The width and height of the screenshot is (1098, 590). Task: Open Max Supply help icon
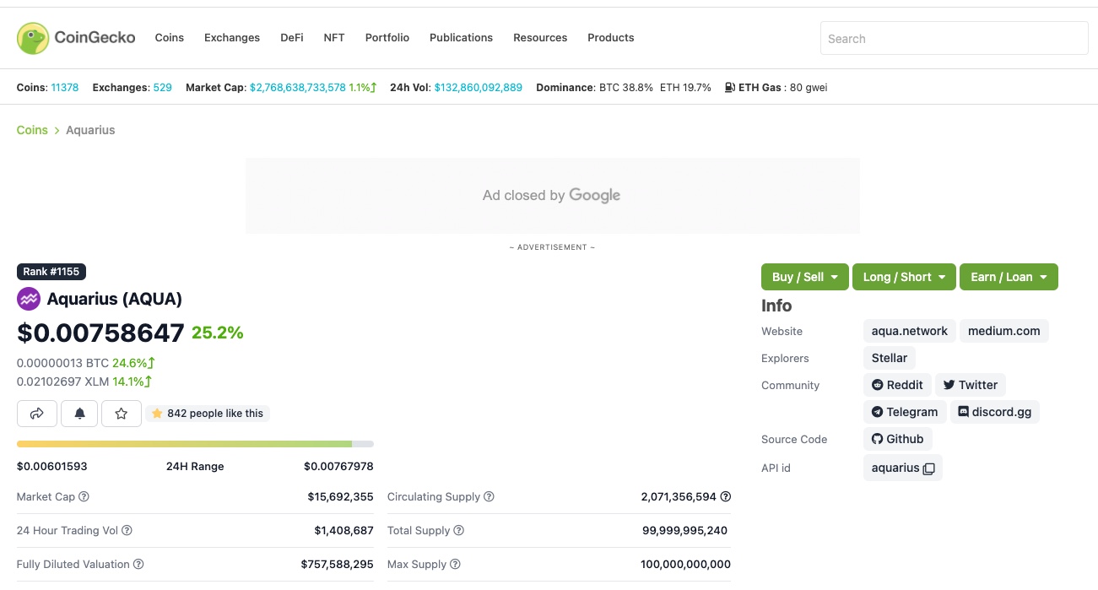456,565
